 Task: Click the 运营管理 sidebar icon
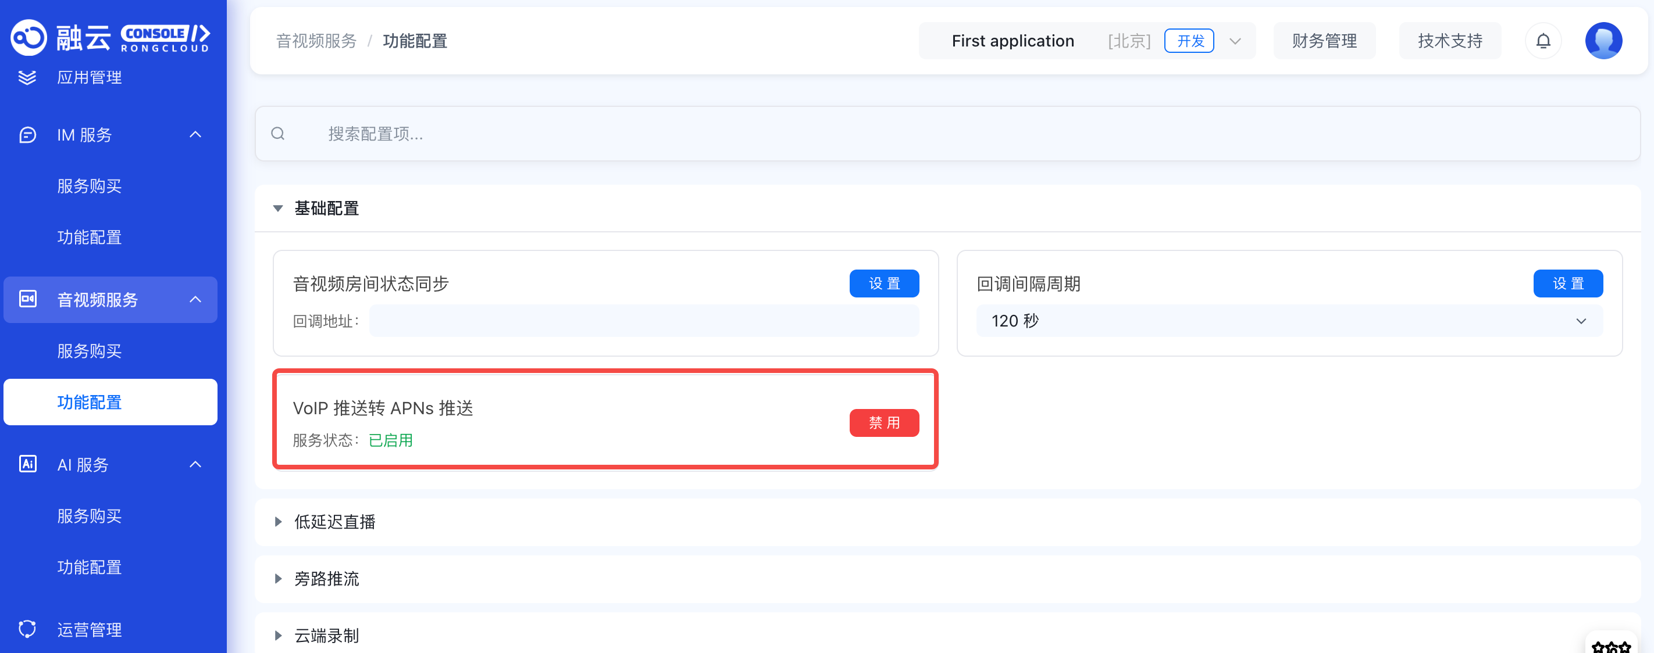click(27, 629)
